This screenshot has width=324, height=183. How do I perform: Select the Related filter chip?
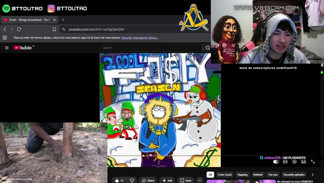point(258,175)
